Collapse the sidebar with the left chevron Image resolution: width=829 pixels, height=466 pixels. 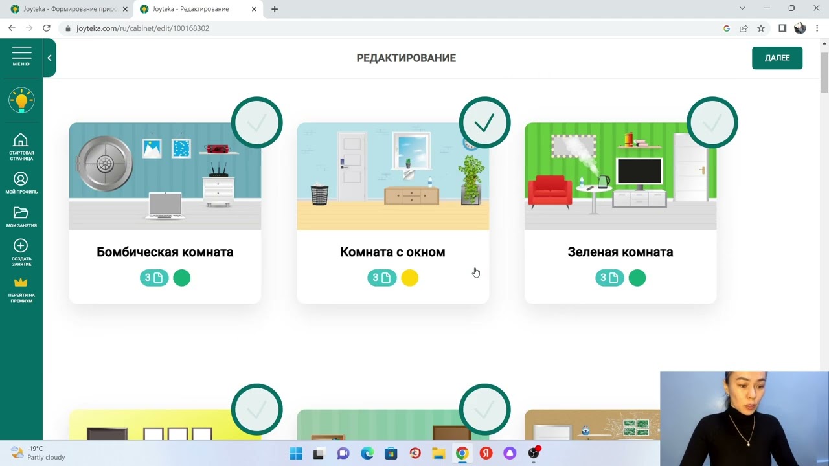pyautogui.click(x=49, y=58)
